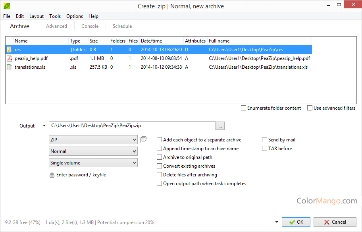362x232 pixels.
Task: Select the peazip_help.pdf file name
Action: click(31, 58)
